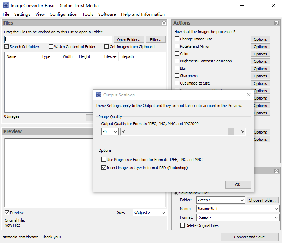Click the output quality slider thumb
This screenshot has width=282, height=243.
point(231,131)
